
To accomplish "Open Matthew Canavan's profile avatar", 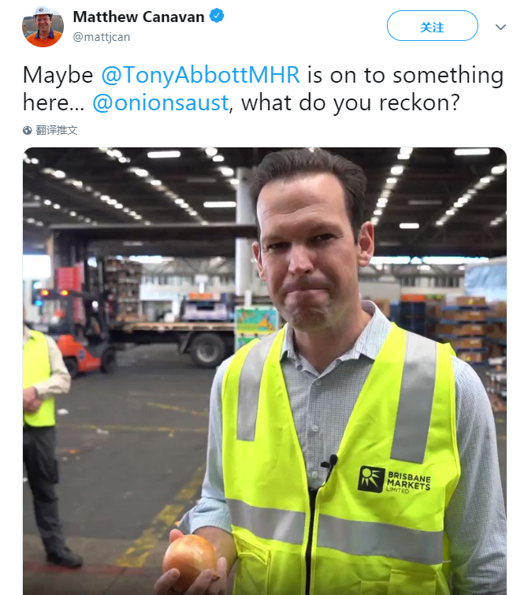I will [x=43, y=27].
